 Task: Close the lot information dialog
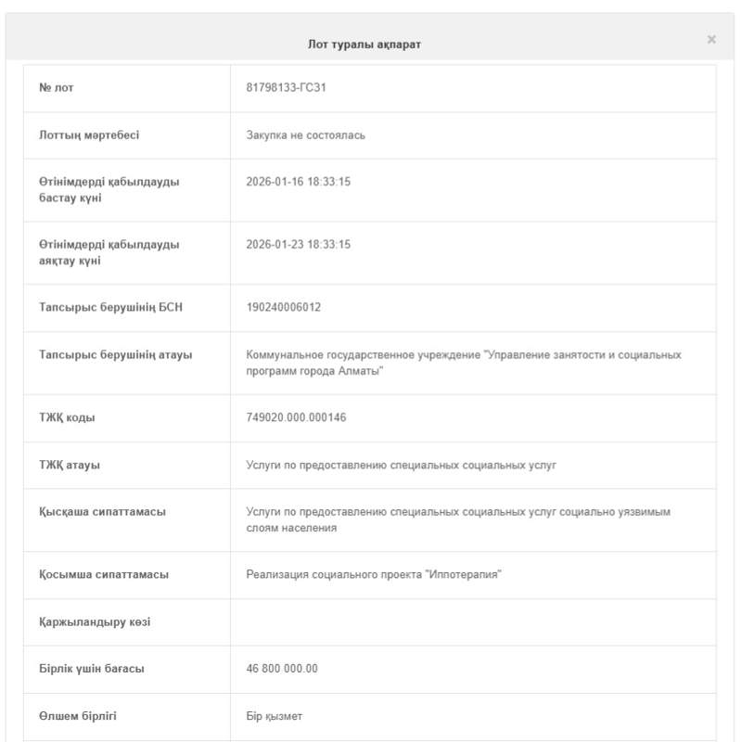pyautogui.click(x=711, y=40)
